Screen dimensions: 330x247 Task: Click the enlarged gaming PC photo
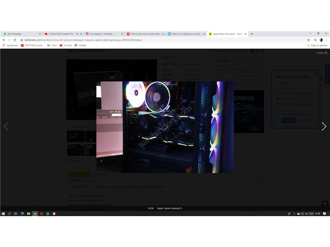tap(165, 127)
